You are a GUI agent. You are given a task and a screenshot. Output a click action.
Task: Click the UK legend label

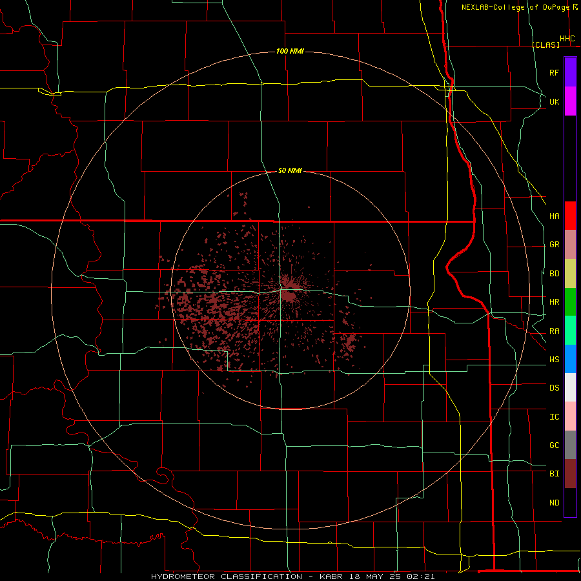pos(555,101)
